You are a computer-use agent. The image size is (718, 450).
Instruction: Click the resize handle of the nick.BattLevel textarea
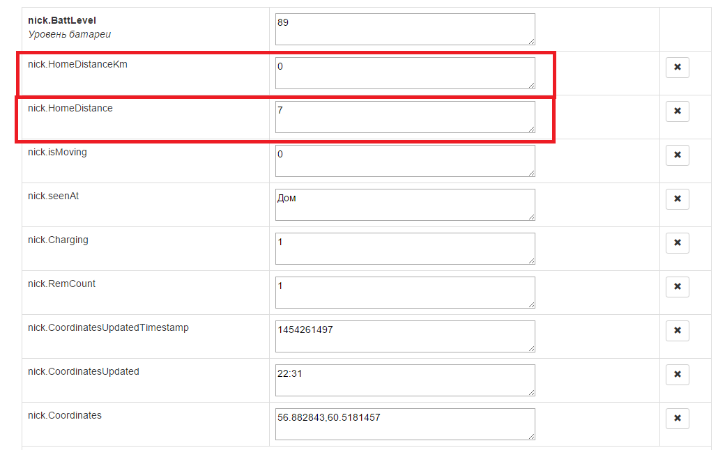click(x=532, y=41)
